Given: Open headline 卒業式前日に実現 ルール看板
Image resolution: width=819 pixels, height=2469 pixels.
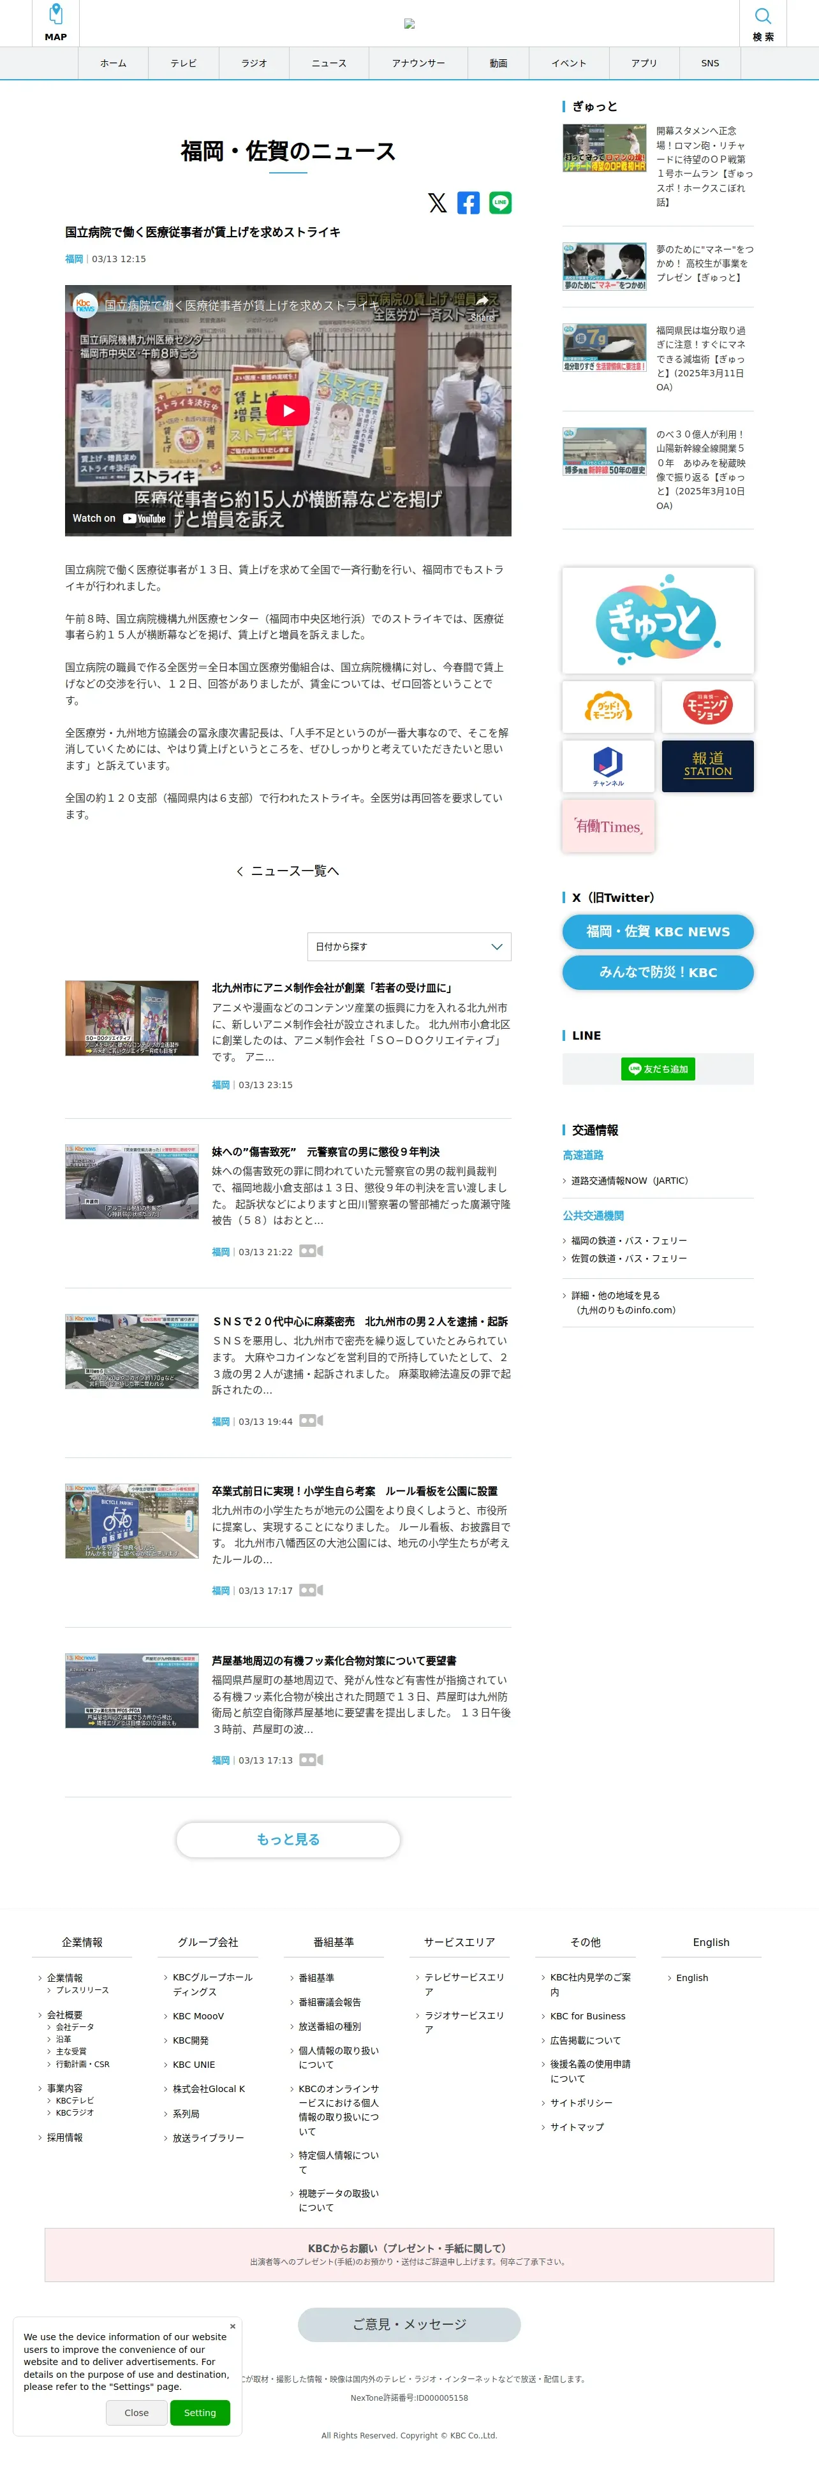Looking at the screenshot, I should click(355, 1491).
